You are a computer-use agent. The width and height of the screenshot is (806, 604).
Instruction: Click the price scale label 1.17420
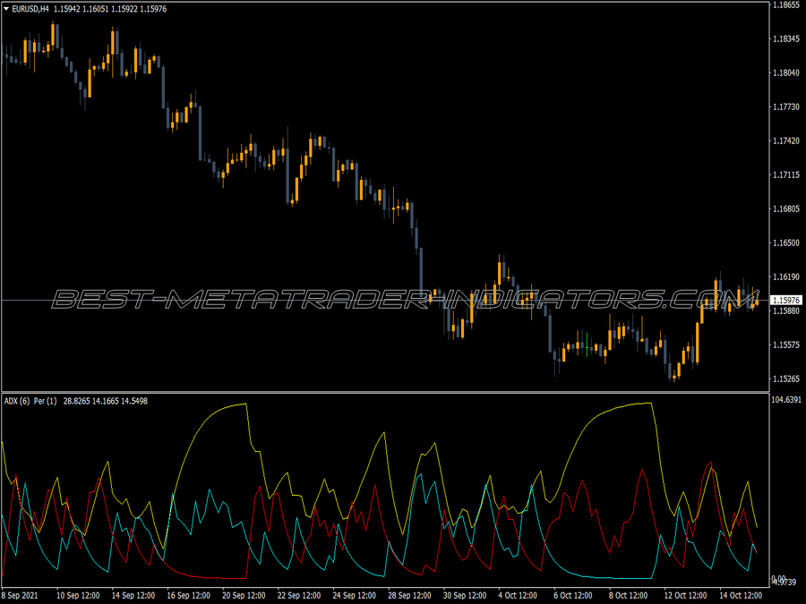pyautogui.click(x=786, y=140)
